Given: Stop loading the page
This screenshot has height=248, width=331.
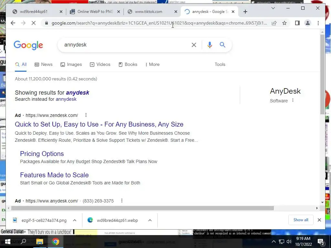Looking at the screenshot, I should tap(34, 23).
